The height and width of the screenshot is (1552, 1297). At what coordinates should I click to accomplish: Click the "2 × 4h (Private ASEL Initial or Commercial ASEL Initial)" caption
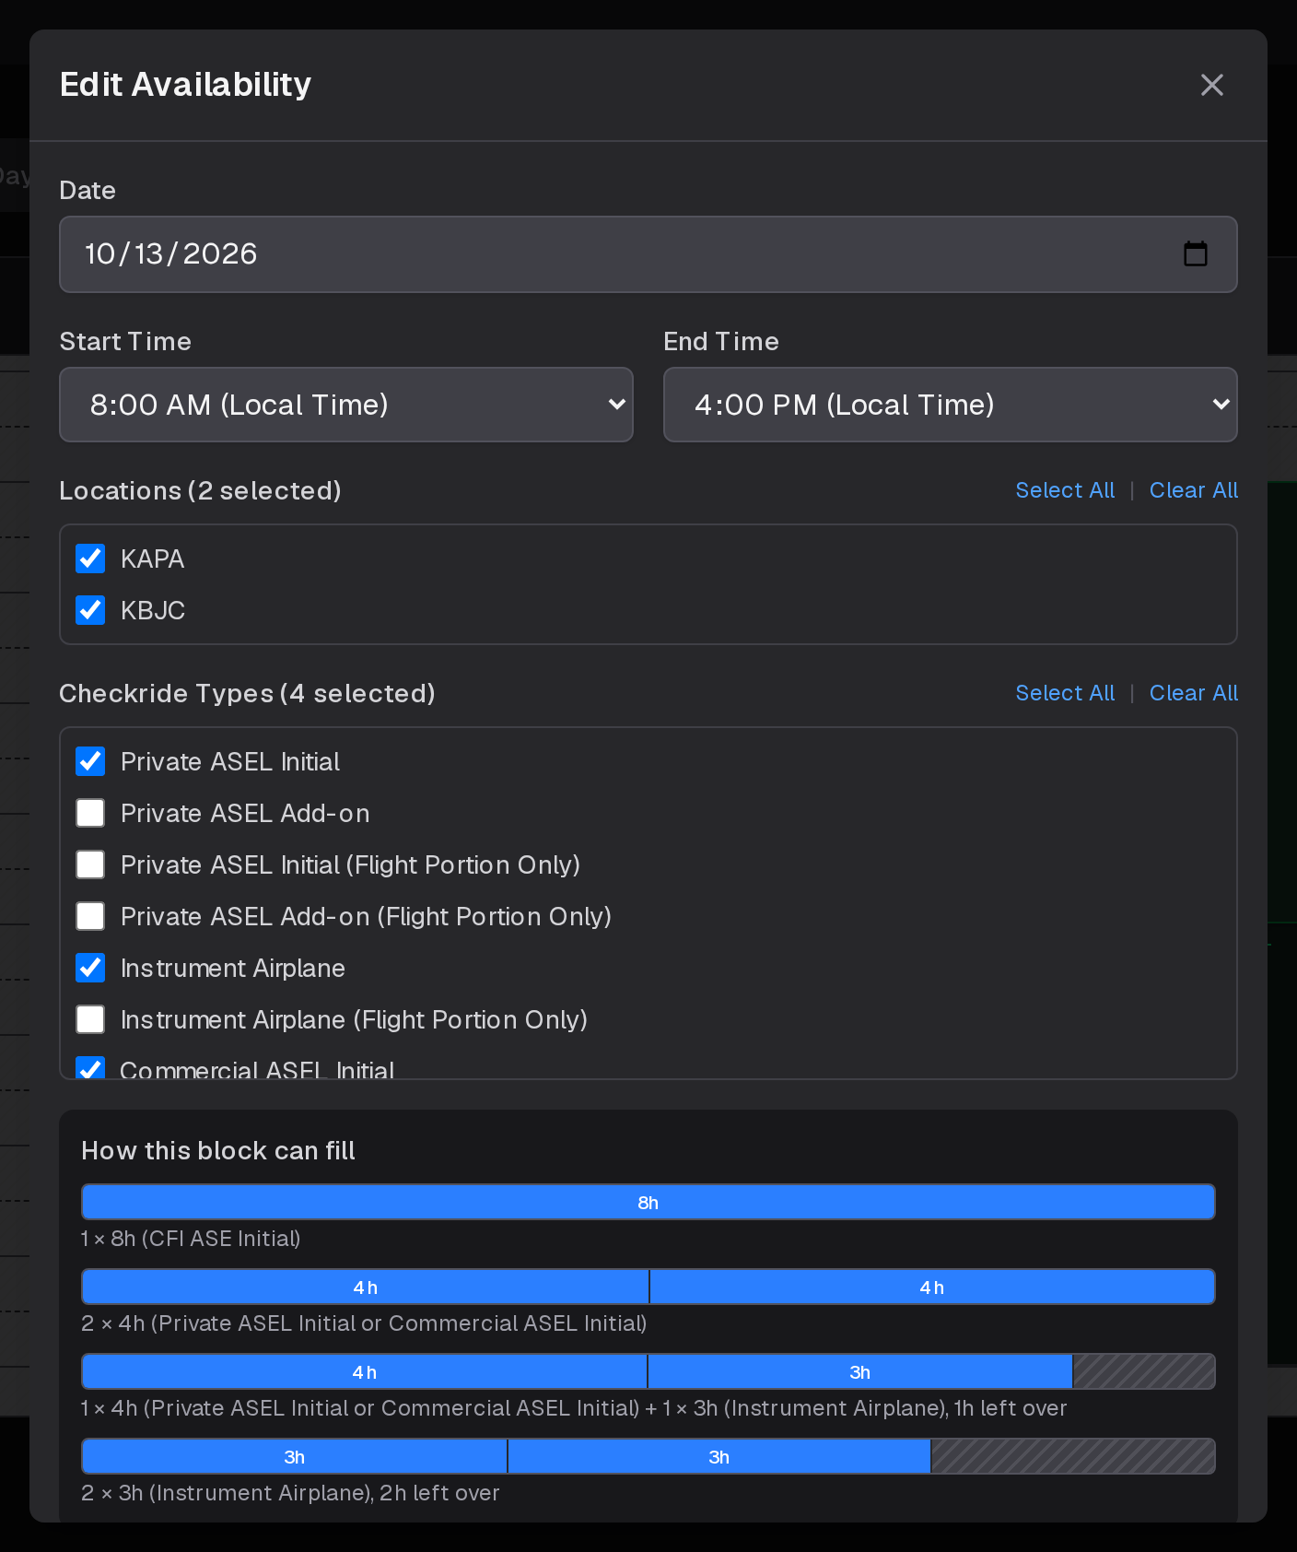pyautogui.click(x=364, y=1323)
